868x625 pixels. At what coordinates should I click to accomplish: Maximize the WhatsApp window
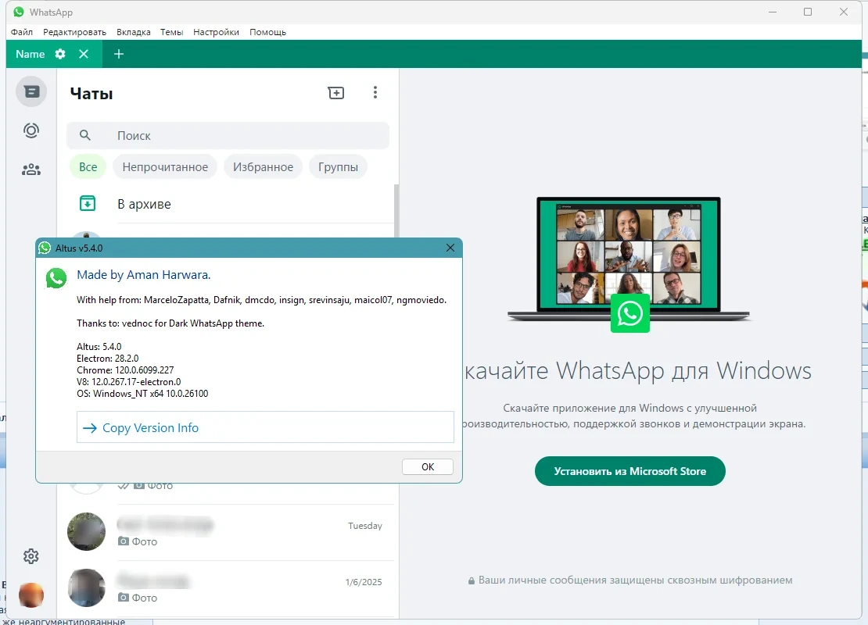coord(808,12)
